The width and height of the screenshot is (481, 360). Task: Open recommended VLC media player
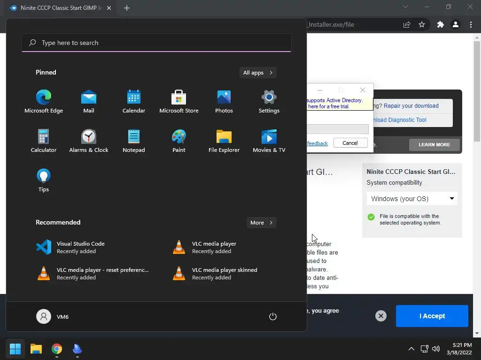coord(205,247)
